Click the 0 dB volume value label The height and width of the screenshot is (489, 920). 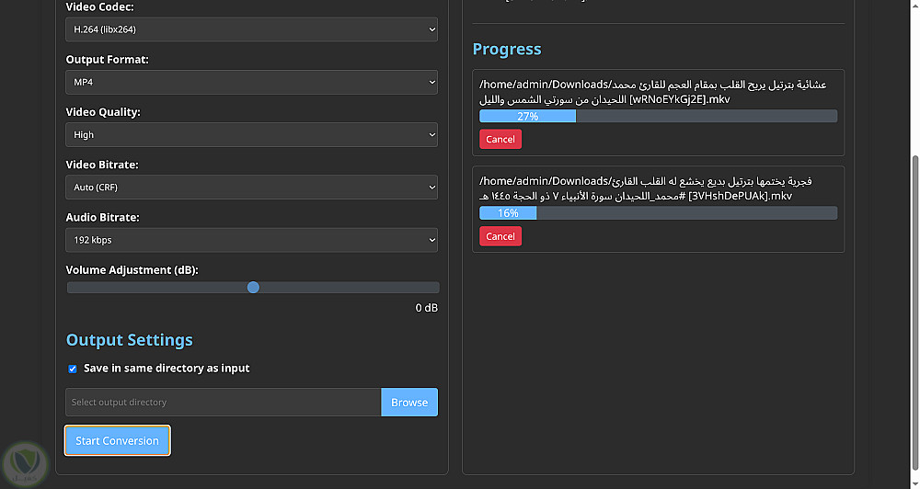point(426,308)
